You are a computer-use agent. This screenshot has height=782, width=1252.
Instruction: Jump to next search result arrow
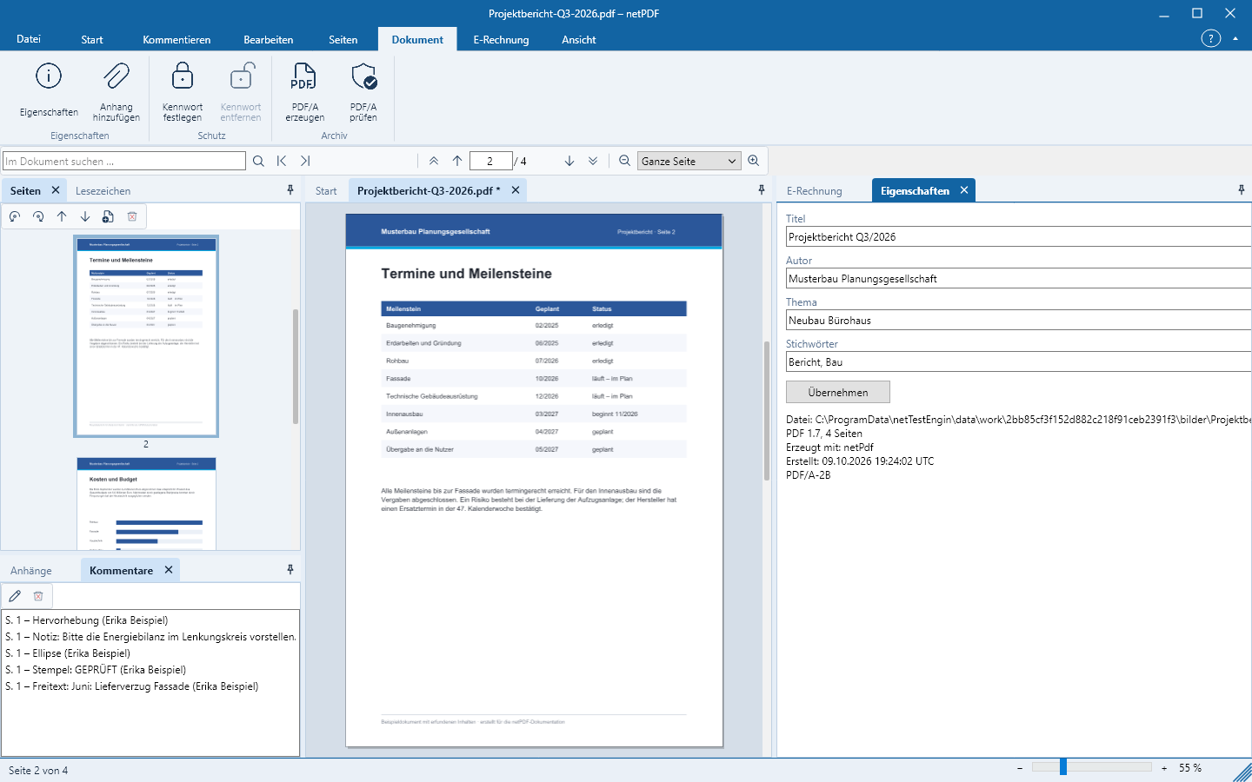[305, 161]
